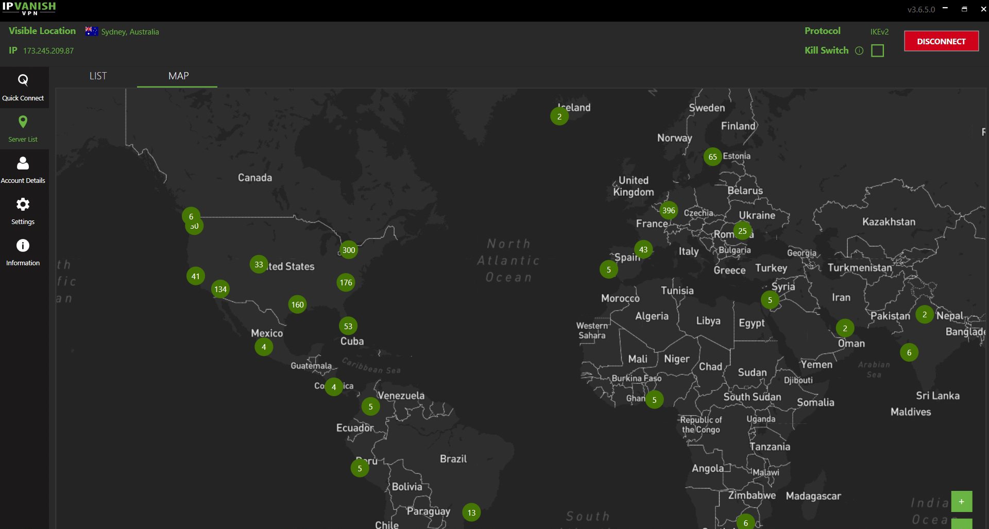Image resolution: width=989 pixels, height=529 pixels.
Task: Click the Australia flag icon
Action: pos(91,31)
